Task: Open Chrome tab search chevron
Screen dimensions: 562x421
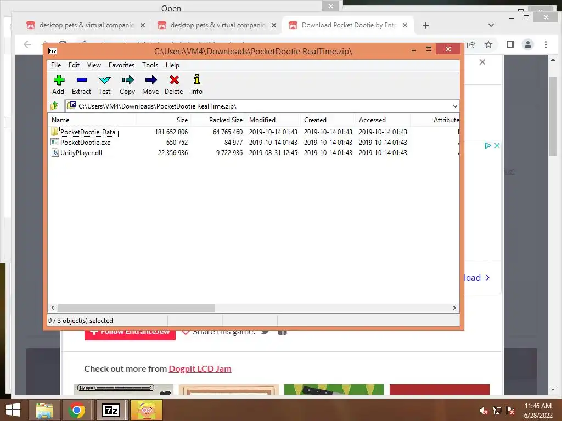Action: pos(491,25)
